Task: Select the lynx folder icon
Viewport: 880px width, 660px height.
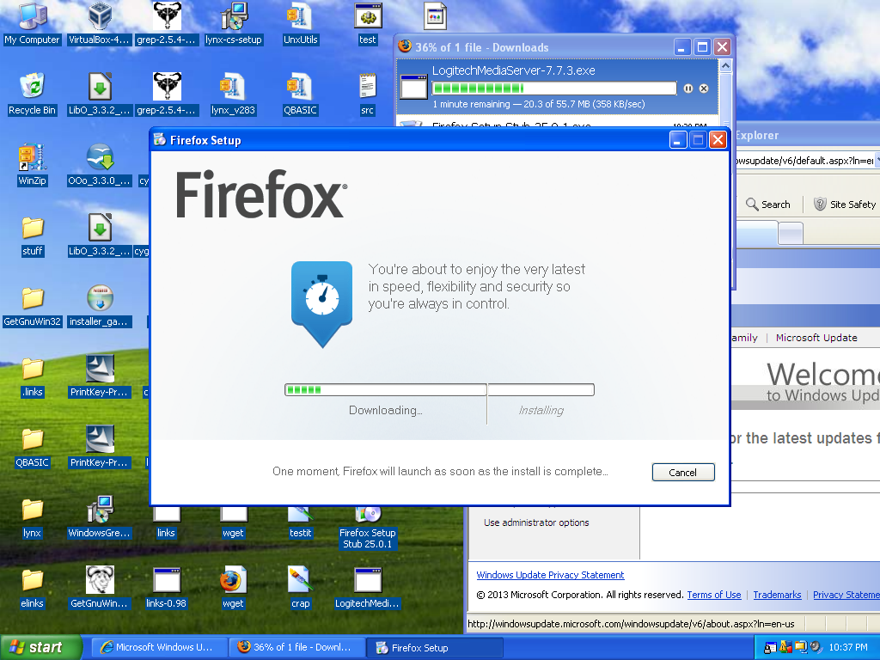Action: [x=32, y=517]
